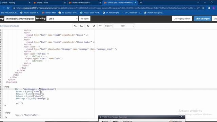The height and width of the screenshot is (122, 217).
Task: Click Save Changes button
Action: [202, 19]
